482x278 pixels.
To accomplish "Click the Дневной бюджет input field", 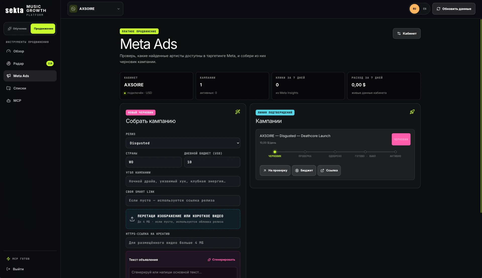I will 212,162.
